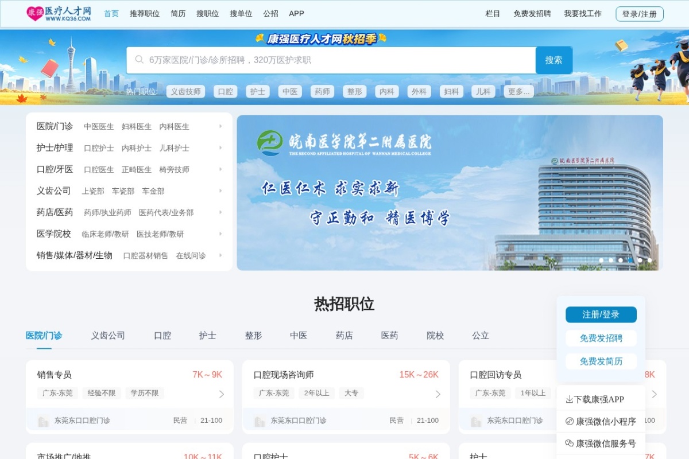This screenshot has width=689, height=459.
Task: Go to 首页 in top navigation
Action: [x=111, y=14]
